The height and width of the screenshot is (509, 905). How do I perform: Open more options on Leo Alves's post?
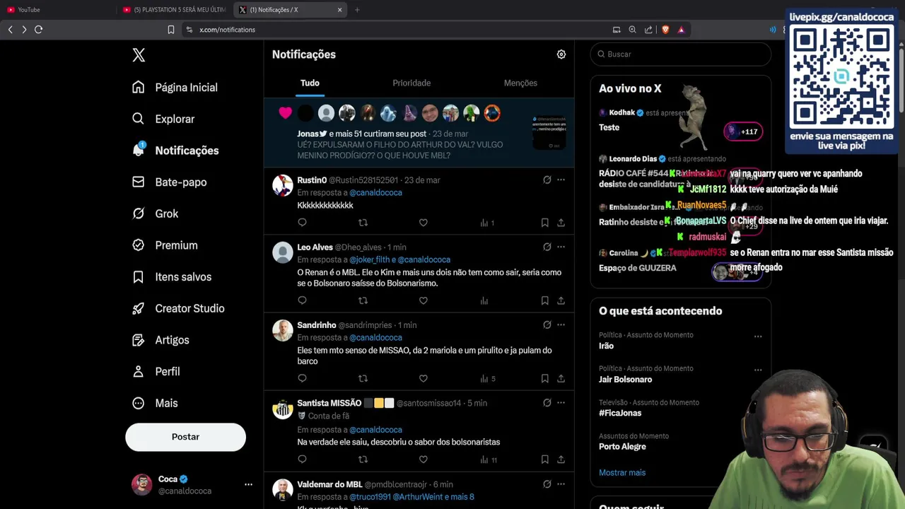561,247
